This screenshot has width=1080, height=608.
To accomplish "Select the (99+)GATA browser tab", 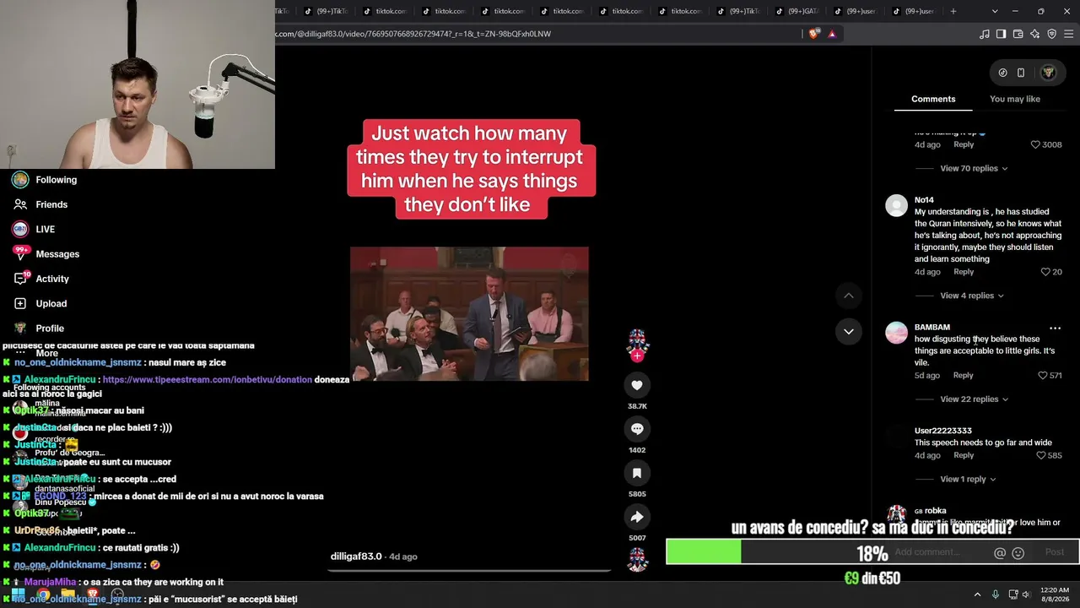I will tap(796, 11).
